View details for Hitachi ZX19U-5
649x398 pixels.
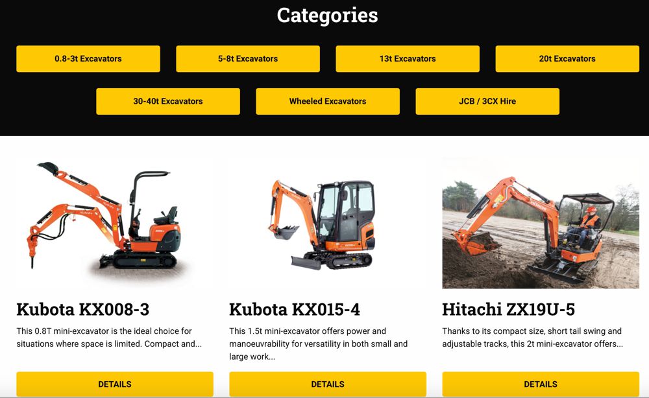click(541, 384)
